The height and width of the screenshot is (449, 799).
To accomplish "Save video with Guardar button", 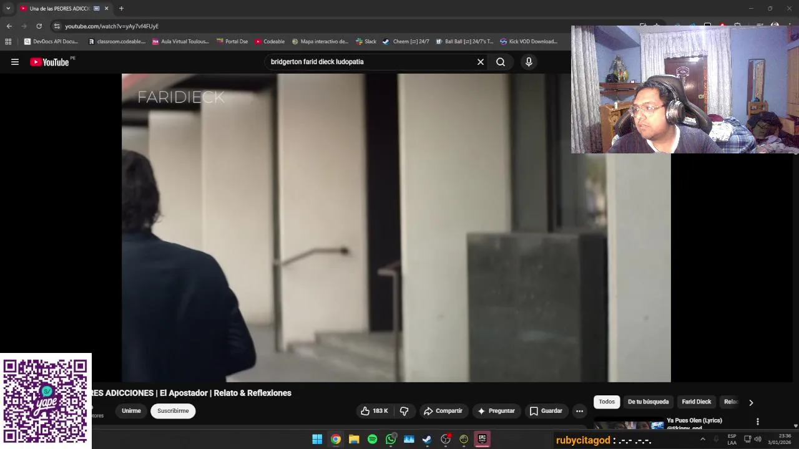I will 546,411.
